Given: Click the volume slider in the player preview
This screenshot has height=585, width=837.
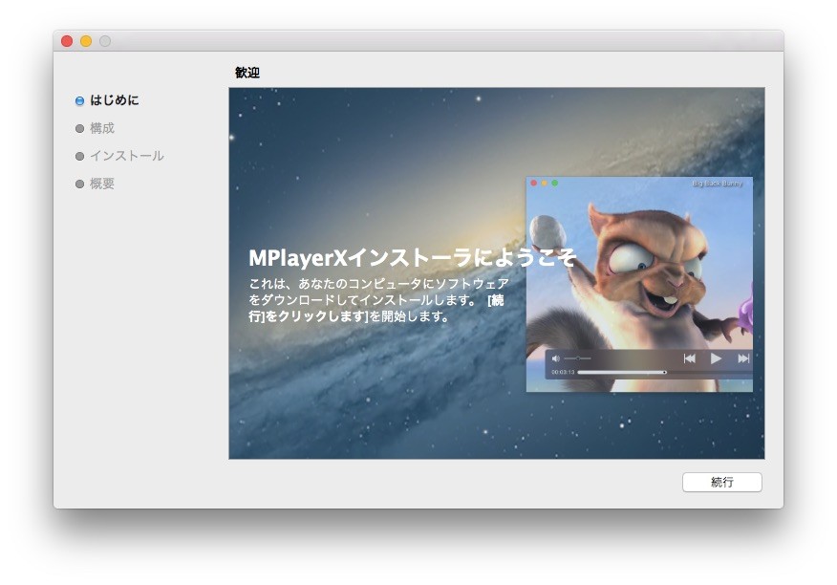Looking at the screenshot, I should point(577,358).
